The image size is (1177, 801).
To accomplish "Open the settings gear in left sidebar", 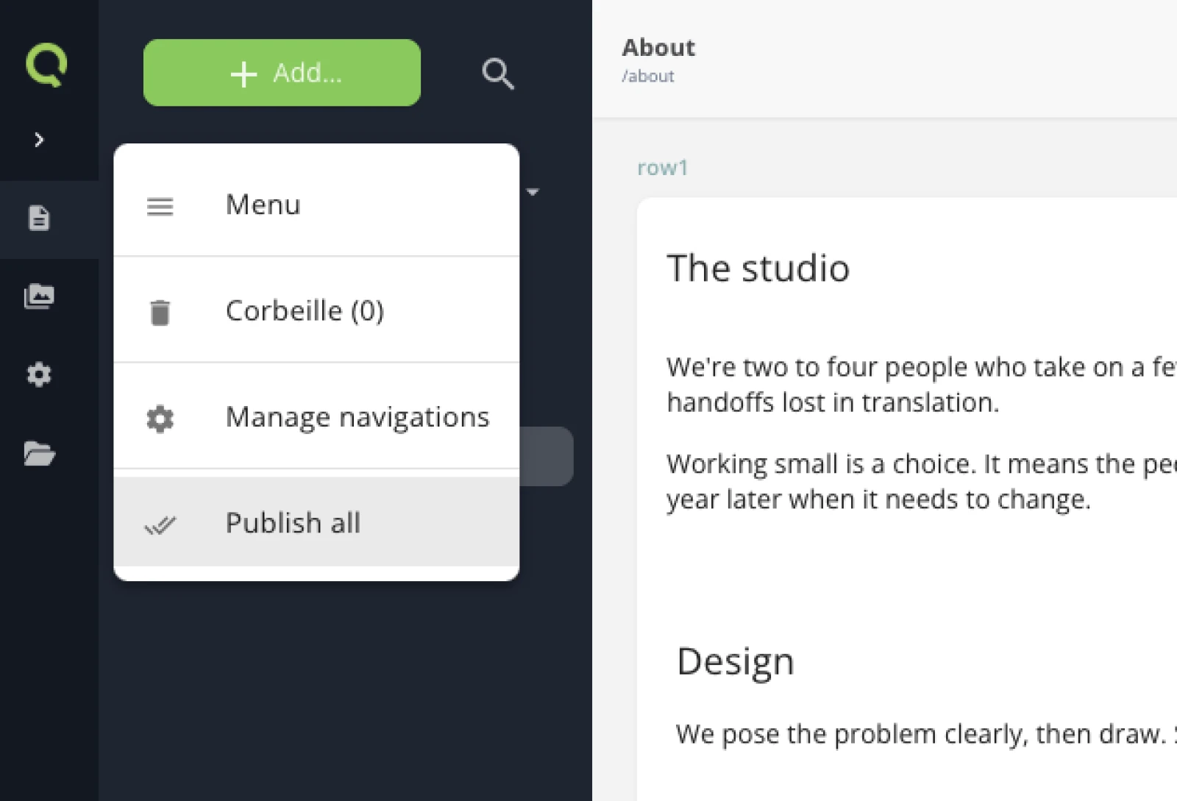I will coord(39,375).
